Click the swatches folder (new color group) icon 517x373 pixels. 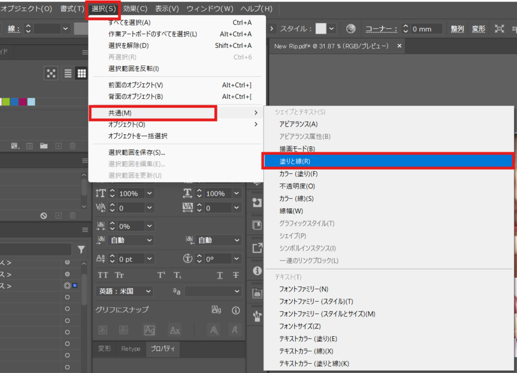(x=44, y=146)
